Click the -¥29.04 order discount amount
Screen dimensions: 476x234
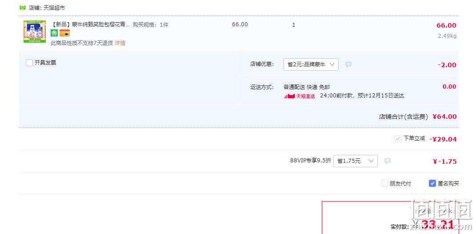point(443,139)
